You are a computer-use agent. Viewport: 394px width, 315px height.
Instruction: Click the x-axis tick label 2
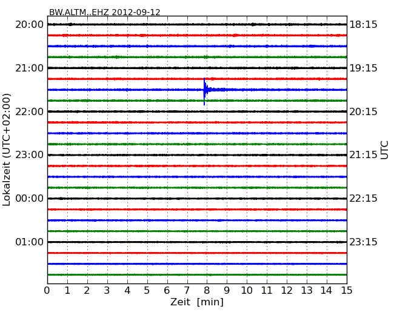click(87, 290)
